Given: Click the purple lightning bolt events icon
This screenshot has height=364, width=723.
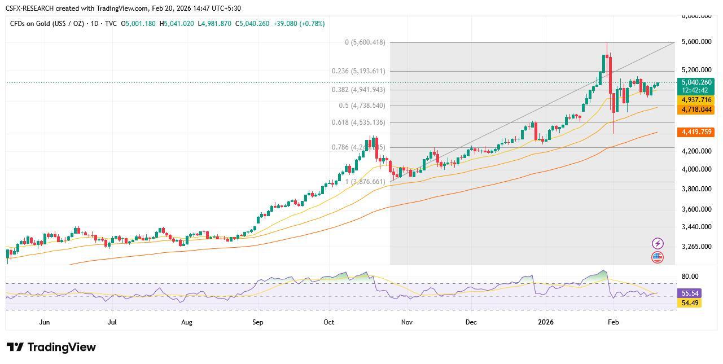Looking at the screenshot, I should click(657, 243).
